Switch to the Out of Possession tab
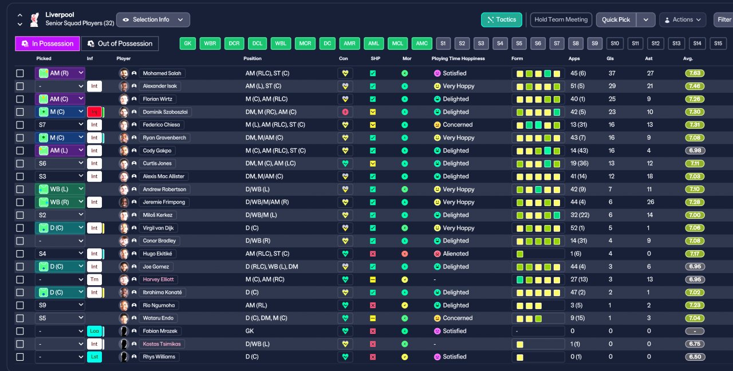 [120, 44]
